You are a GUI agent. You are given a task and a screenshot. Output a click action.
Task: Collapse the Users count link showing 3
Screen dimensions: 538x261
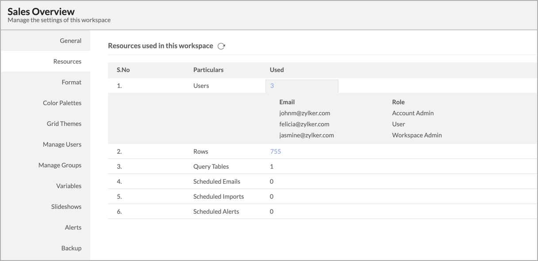[x=272, y=86]
